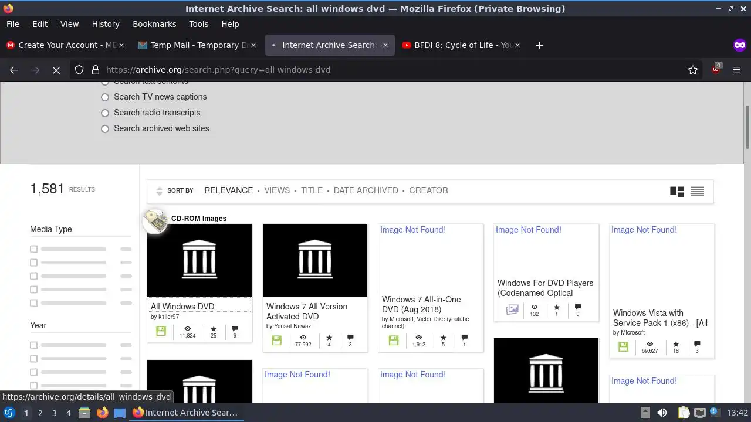The height and width of the screenshot is (422, 751).
Task: Open the Firefox hamburger application menu
Action: pos(737,70)
